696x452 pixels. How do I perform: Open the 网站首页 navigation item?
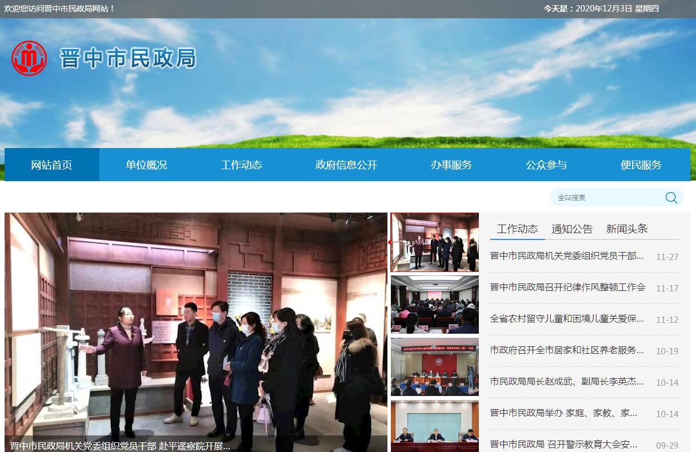pyautogui.click(x=51, y=165)
